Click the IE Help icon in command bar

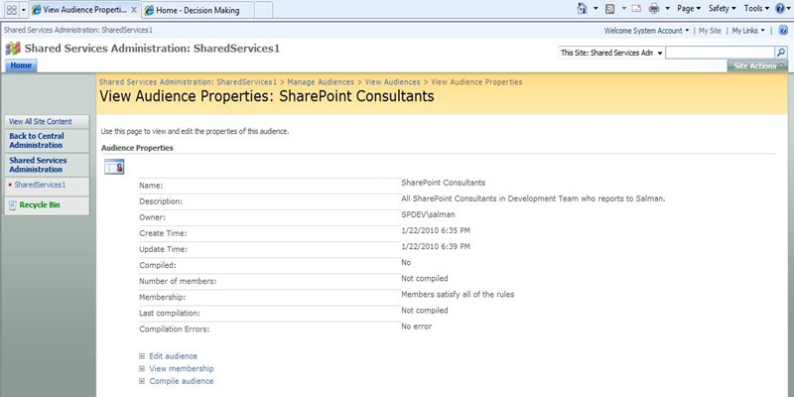point(780,8)
